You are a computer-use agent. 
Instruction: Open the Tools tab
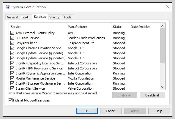[x=67, y=17]
